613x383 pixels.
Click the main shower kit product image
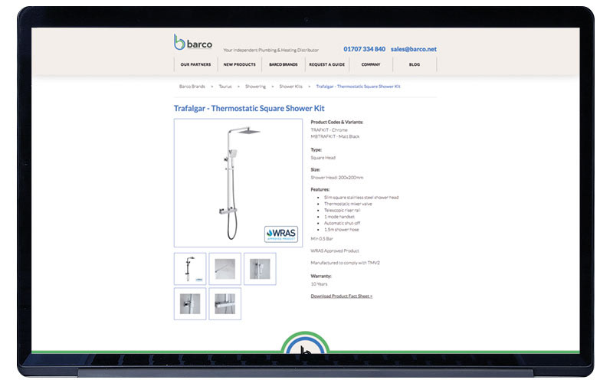[x=238, y=183]
